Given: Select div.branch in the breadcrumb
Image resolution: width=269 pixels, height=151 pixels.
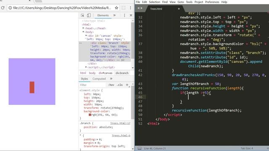Looking at the screenshot, I should pyautogui.click(x=122, y=73).
